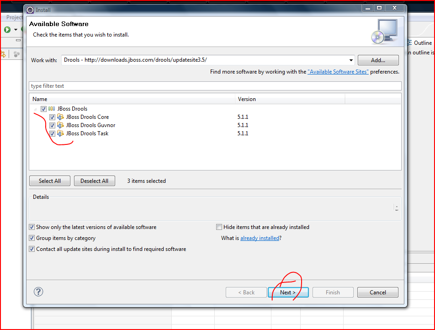
Task: Close the Install dialog window
Action: 394,8
